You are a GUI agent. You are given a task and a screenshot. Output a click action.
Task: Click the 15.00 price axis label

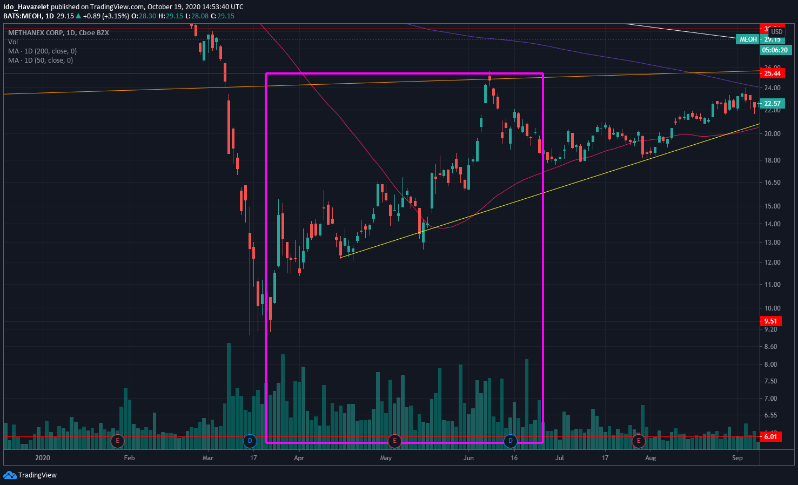(772, 206)
